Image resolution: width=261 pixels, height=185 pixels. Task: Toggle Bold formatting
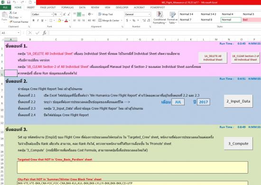[x=34, y=20]
